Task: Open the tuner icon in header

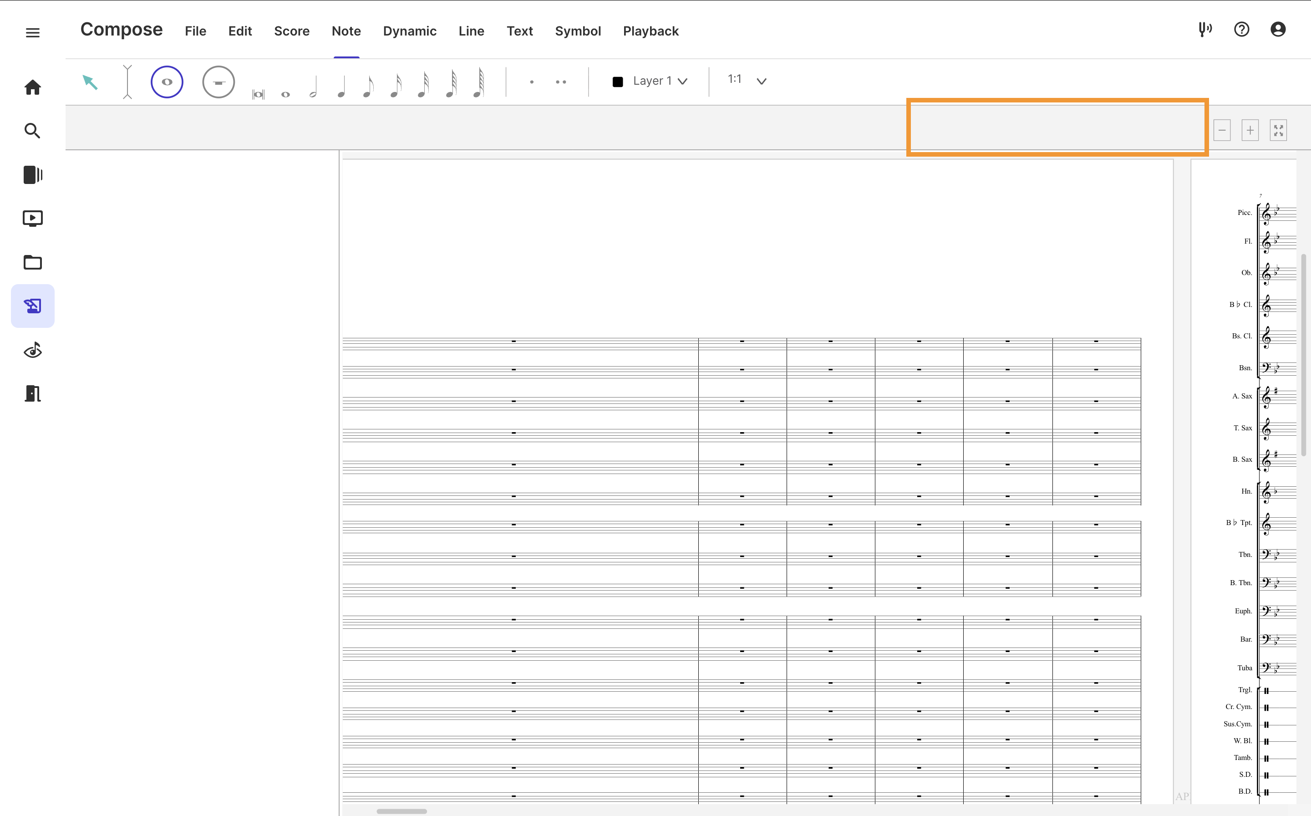Action: click(x=1205, y=29)
